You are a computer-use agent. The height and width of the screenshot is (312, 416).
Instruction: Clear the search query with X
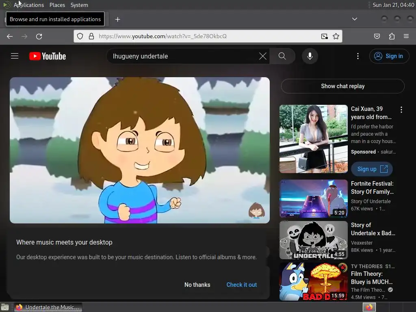click(263, 56)
